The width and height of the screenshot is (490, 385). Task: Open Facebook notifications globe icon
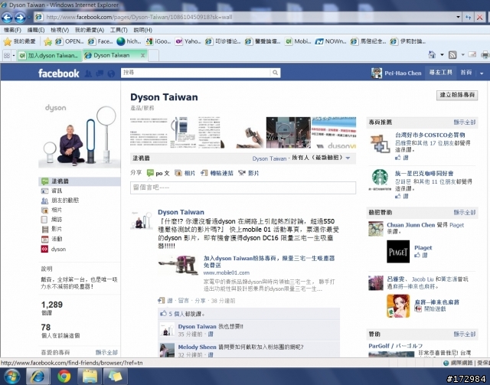(x=111, y=73)
